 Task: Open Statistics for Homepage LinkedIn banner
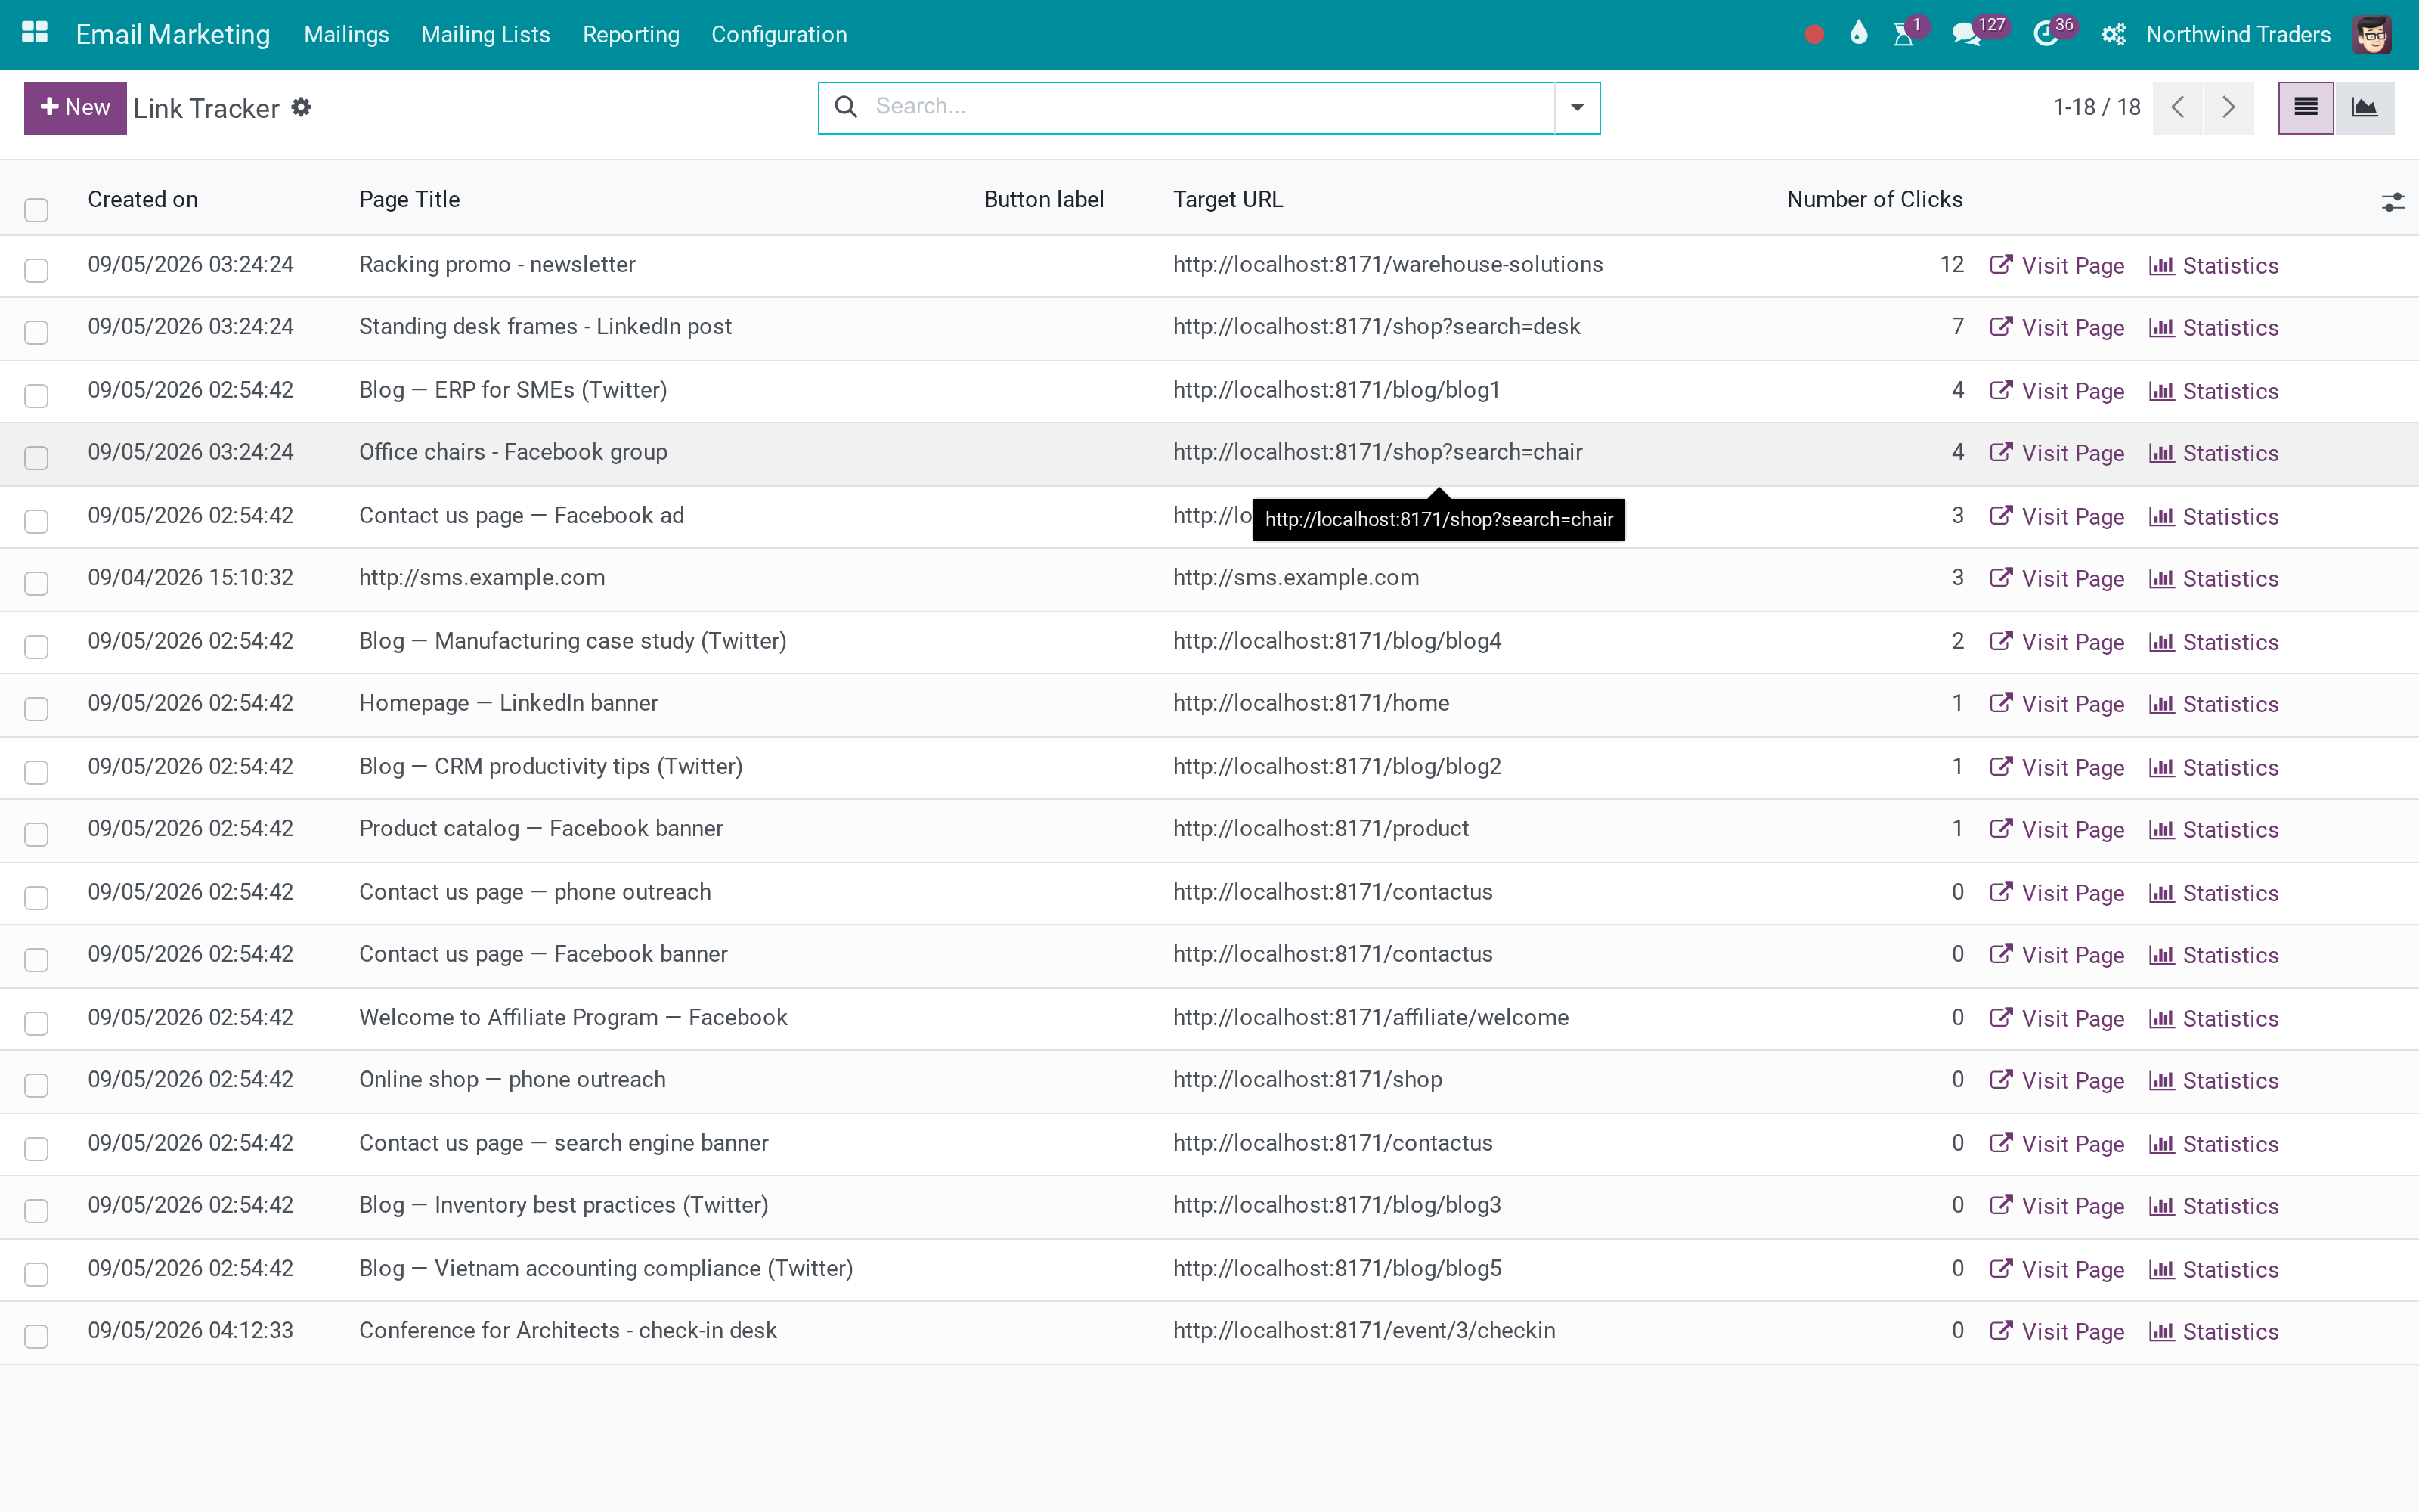(2213, 705)
